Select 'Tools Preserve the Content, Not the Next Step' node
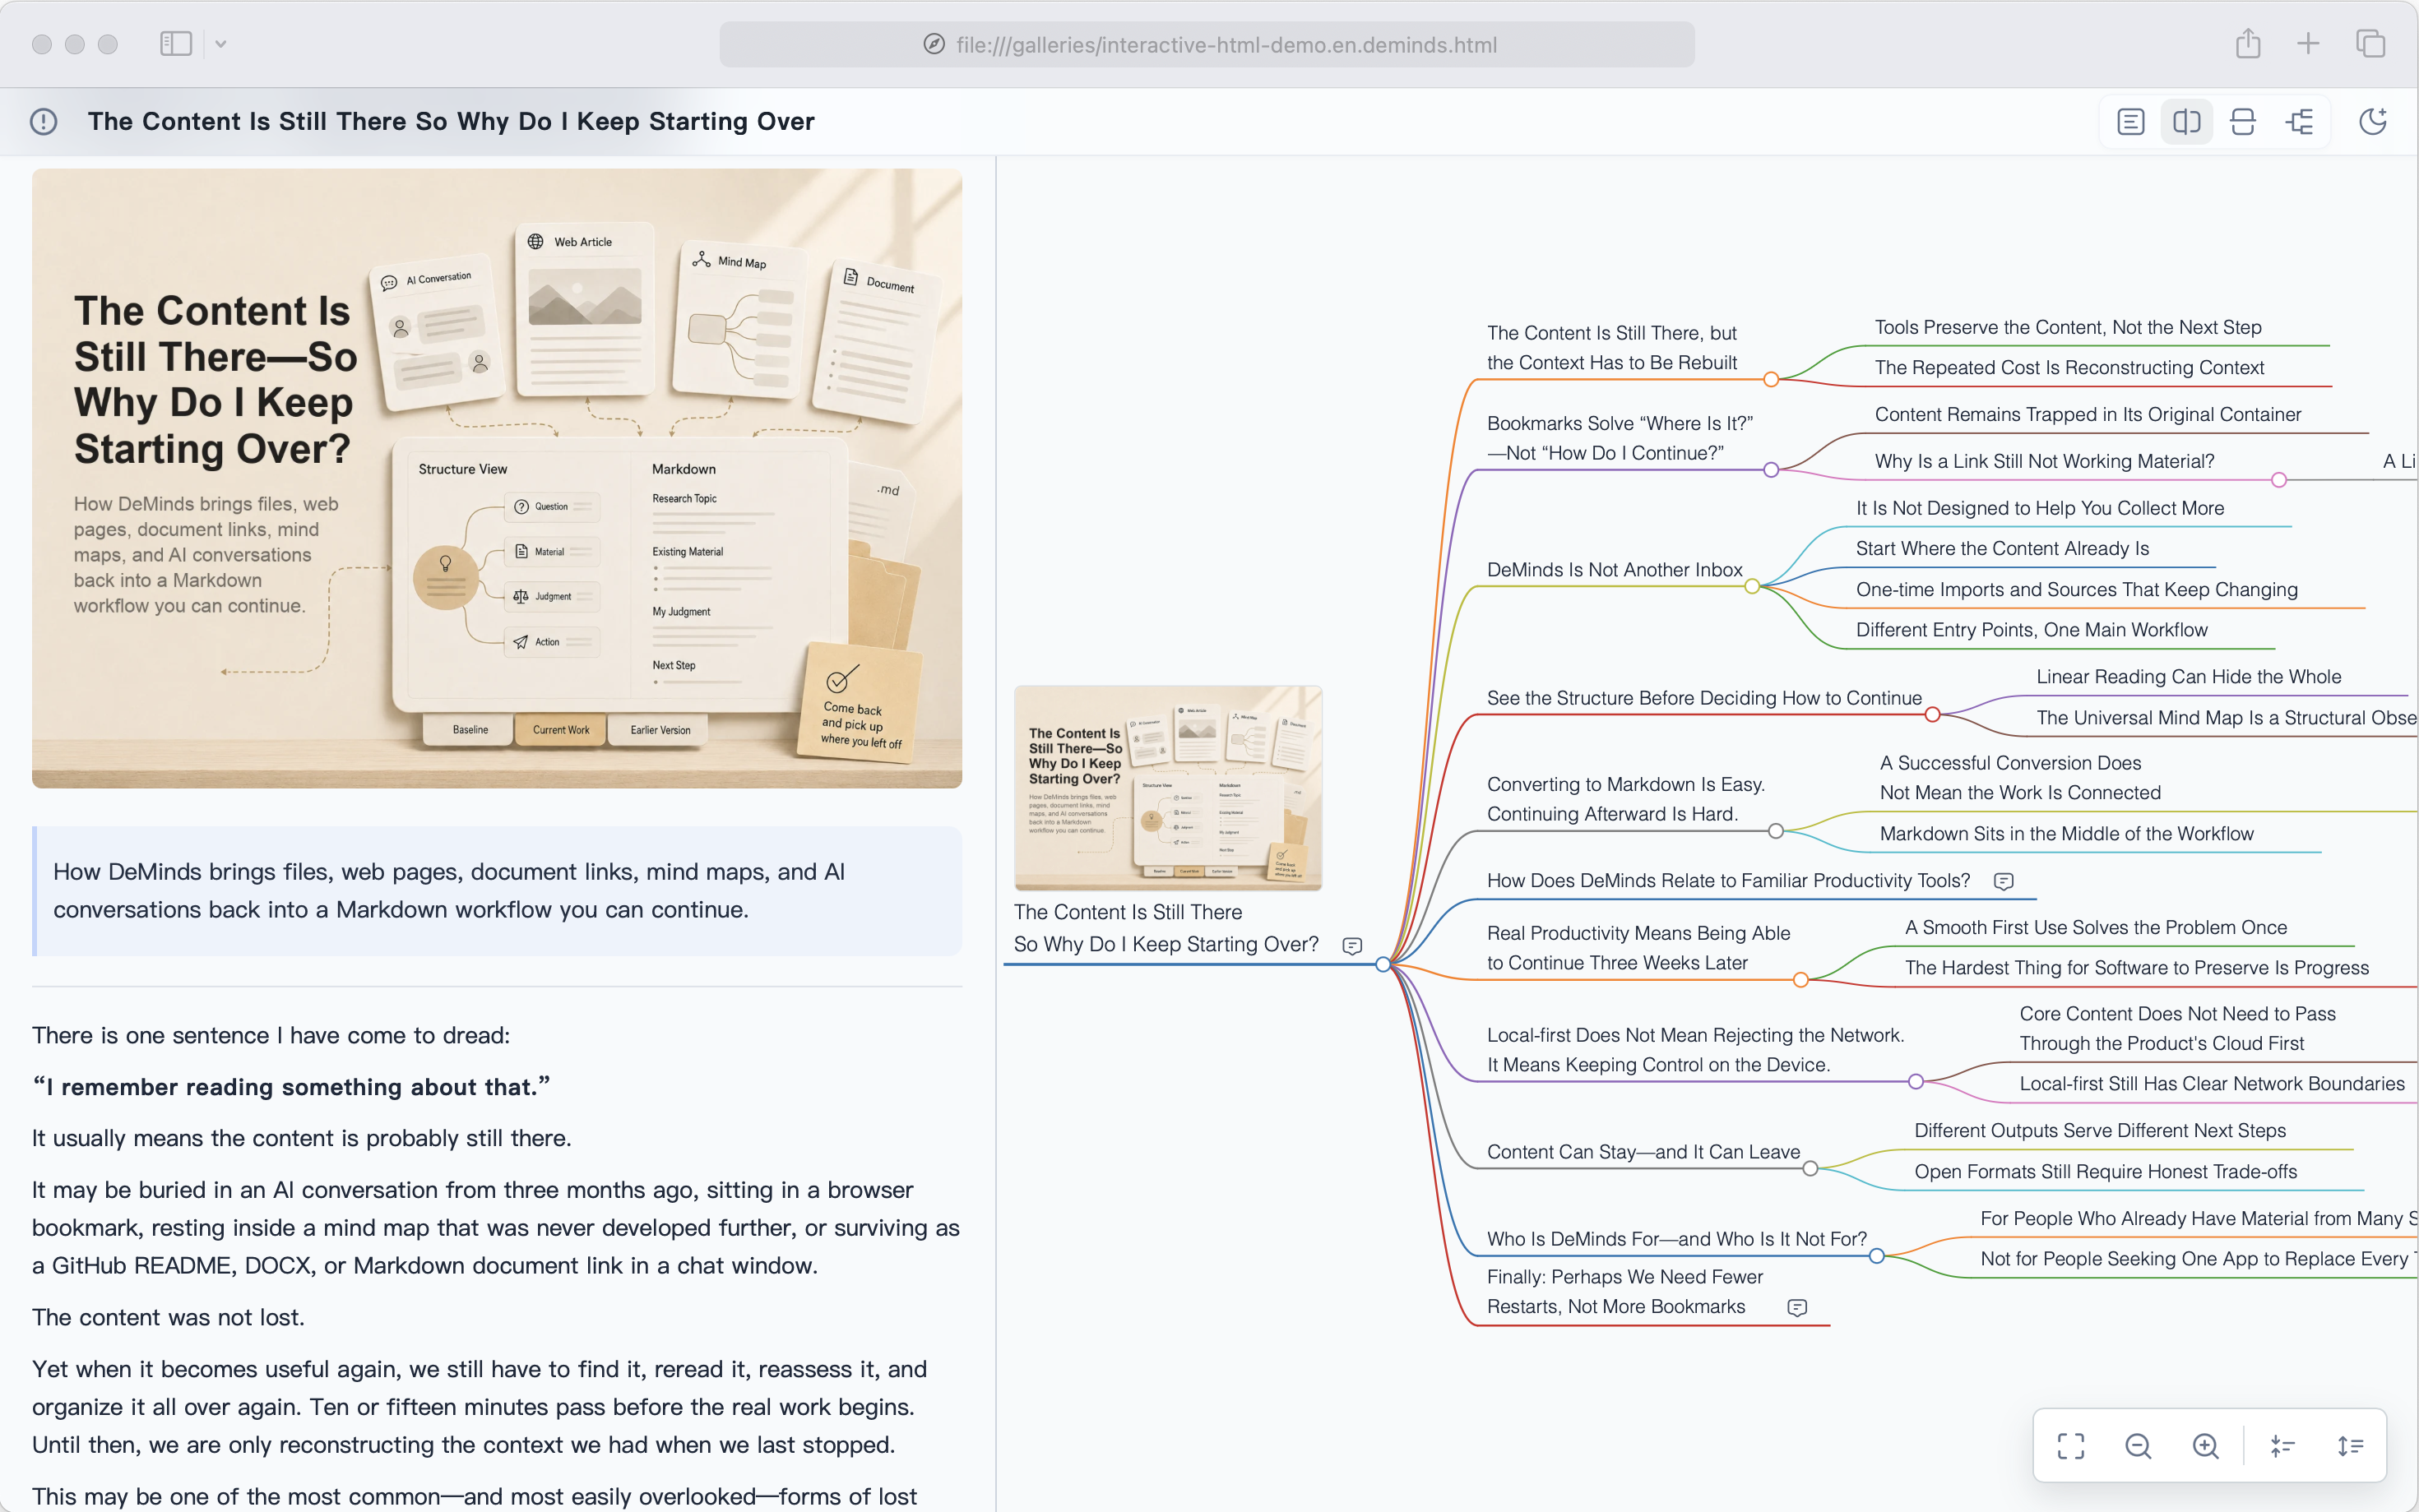 pyautogui.click(x=2068, y=327)
